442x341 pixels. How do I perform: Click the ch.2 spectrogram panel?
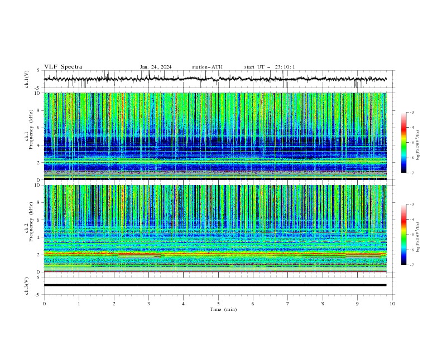[x=215, y=228]
